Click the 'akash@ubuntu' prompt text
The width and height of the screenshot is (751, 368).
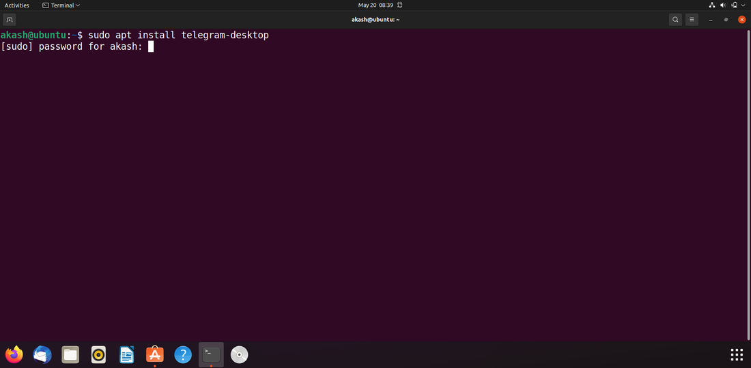coord(33,35)
